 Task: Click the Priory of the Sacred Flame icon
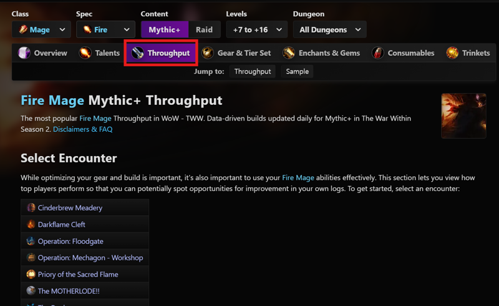pyautogui.click(x=31, y=274)
